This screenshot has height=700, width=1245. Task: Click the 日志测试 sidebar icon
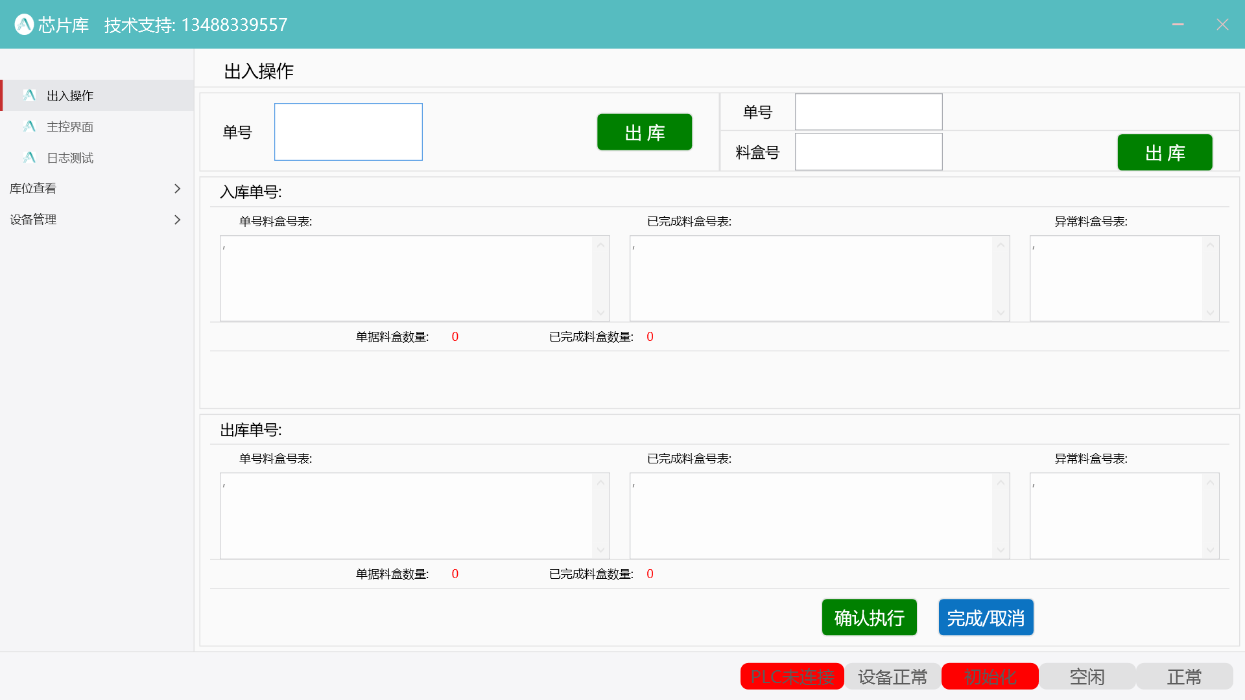pyautogui.click(x=29, y=157)
